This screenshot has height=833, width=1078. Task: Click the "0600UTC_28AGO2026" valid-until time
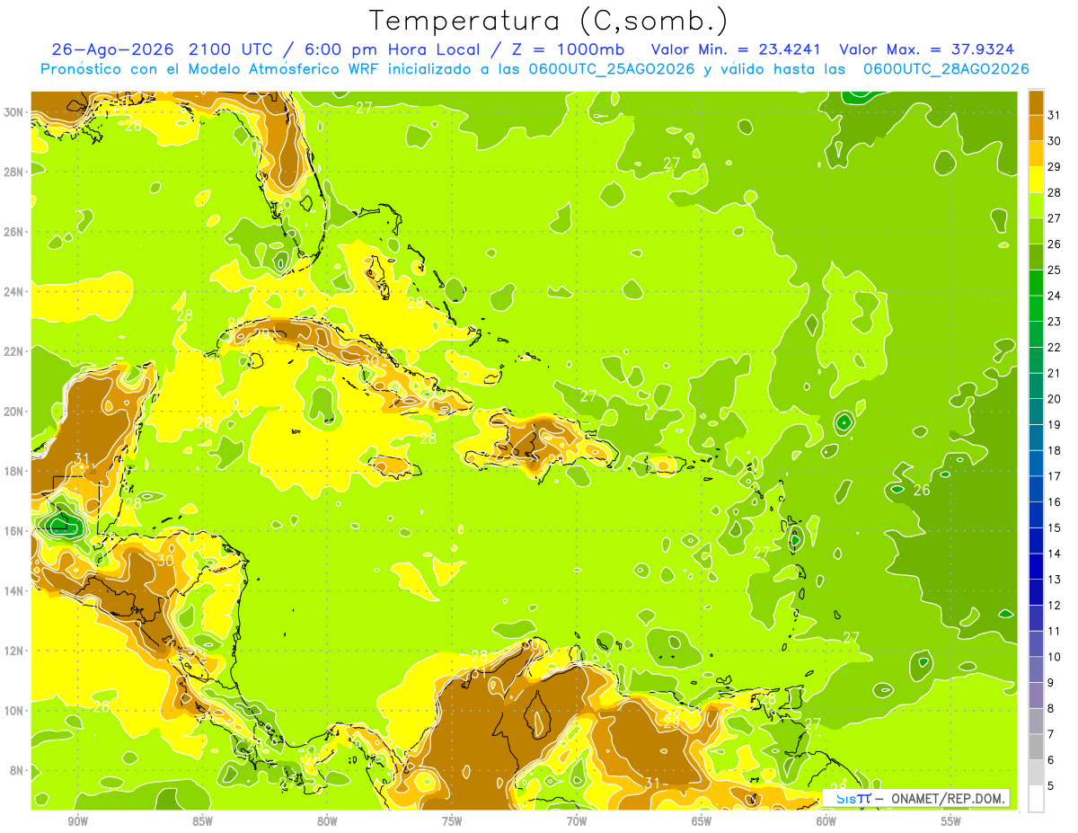[946, 69]
